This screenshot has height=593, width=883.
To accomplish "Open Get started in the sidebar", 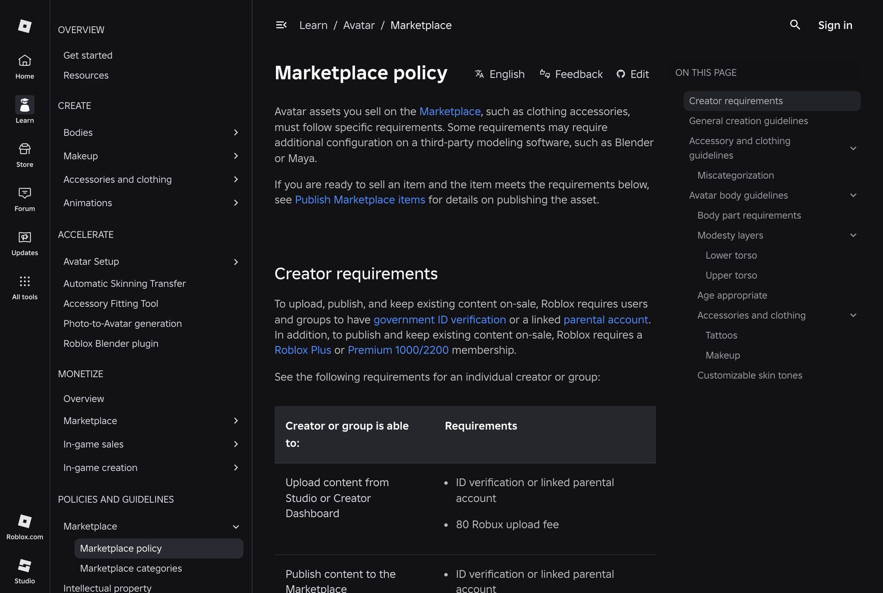I will click(88, 55).
